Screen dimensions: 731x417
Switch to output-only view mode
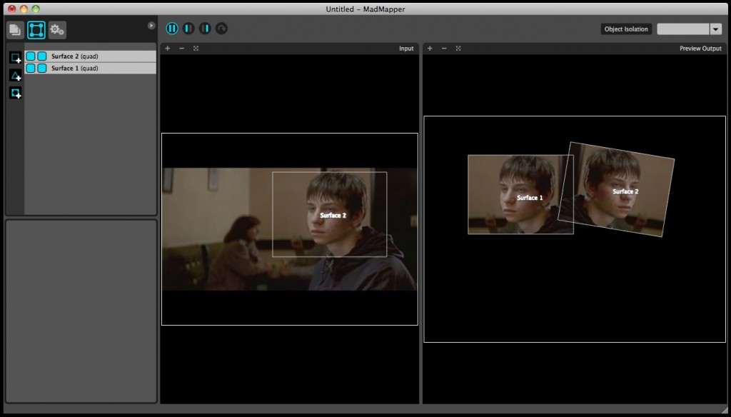click(x=205, y=29)
